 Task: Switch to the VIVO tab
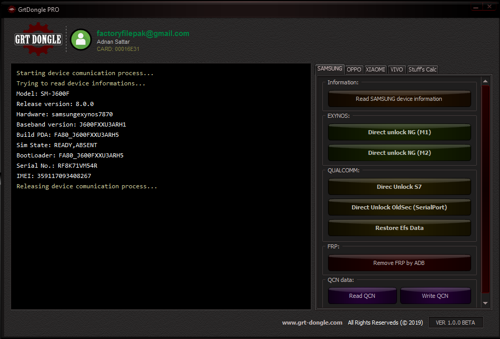click(x=396, y=69)
